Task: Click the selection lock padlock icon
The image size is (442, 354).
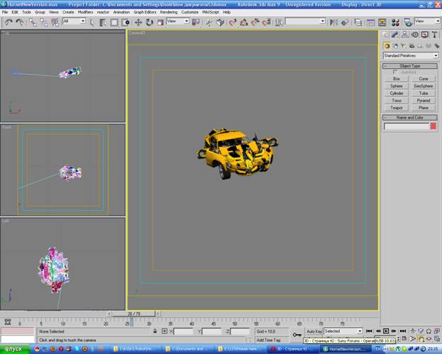Action: (x=155, y=331)
